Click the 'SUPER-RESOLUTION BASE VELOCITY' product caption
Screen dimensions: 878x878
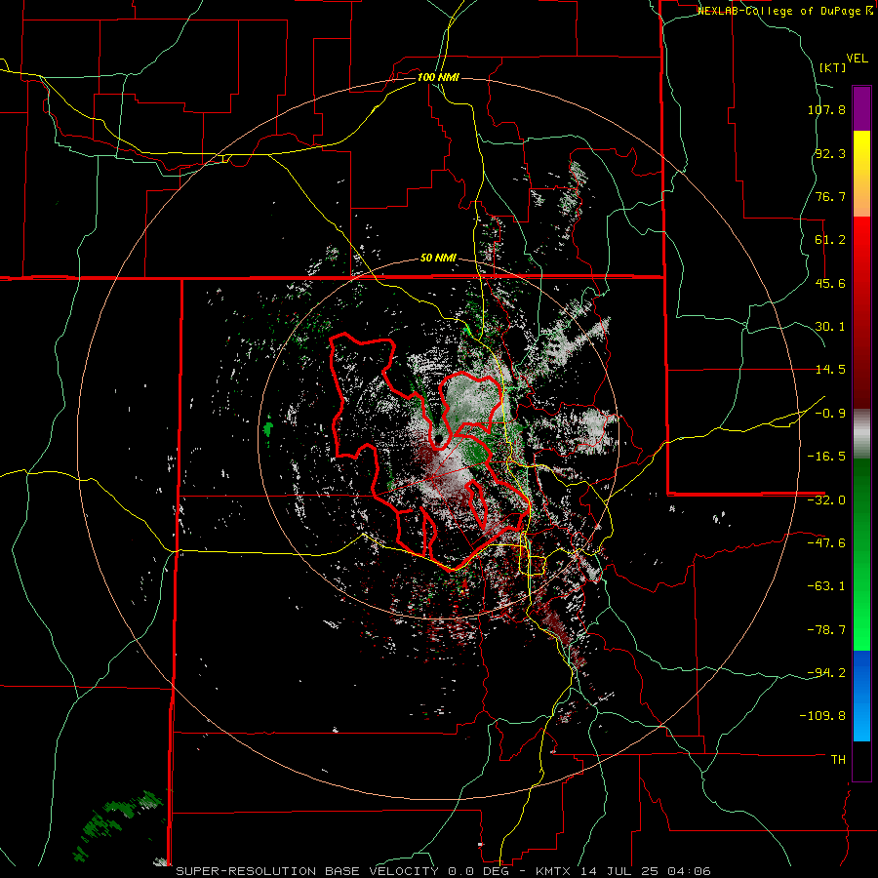309,871
